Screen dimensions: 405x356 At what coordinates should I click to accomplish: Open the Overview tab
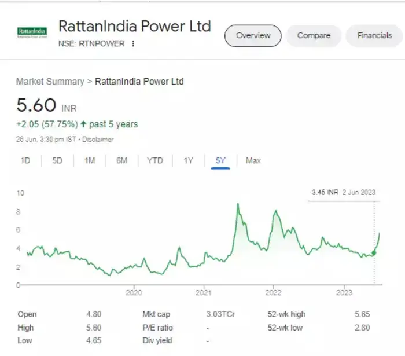point(253,36)
